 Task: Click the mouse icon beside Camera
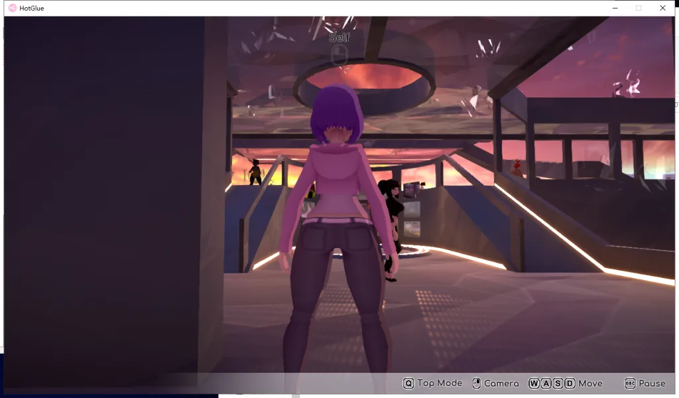tap(476, 383)
